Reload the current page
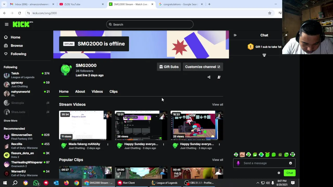 (20, 13)
